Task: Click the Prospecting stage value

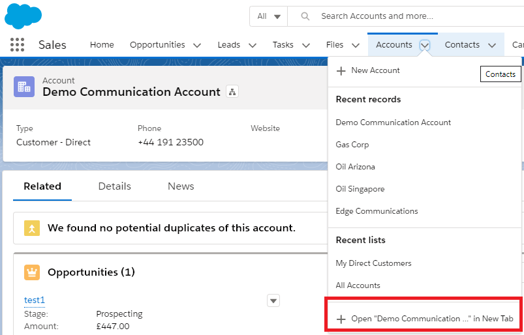Action: 119,314
